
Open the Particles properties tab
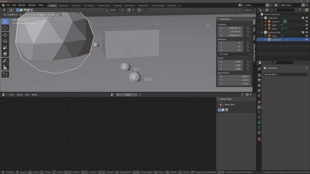pyautogui.click(x=259, y=112)
